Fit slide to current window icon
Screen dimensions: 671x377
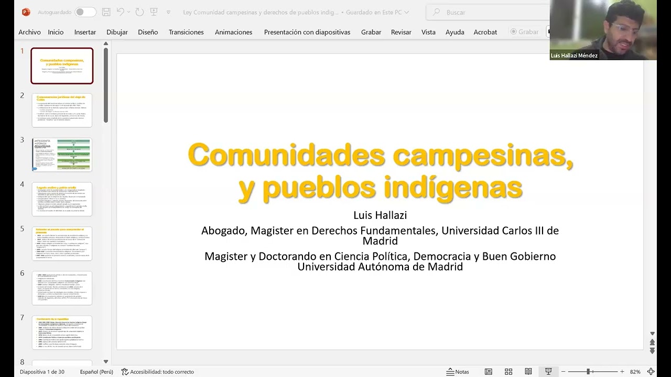point(650,372)
